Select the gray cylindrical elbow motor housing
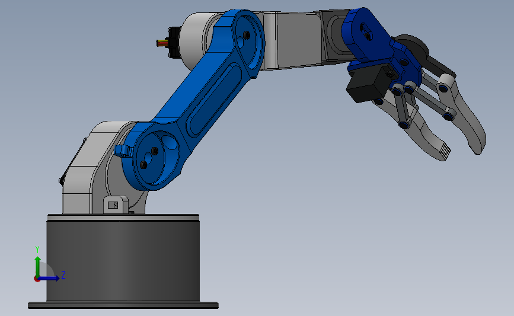514x316 pixels. click(x=196, y=41)
